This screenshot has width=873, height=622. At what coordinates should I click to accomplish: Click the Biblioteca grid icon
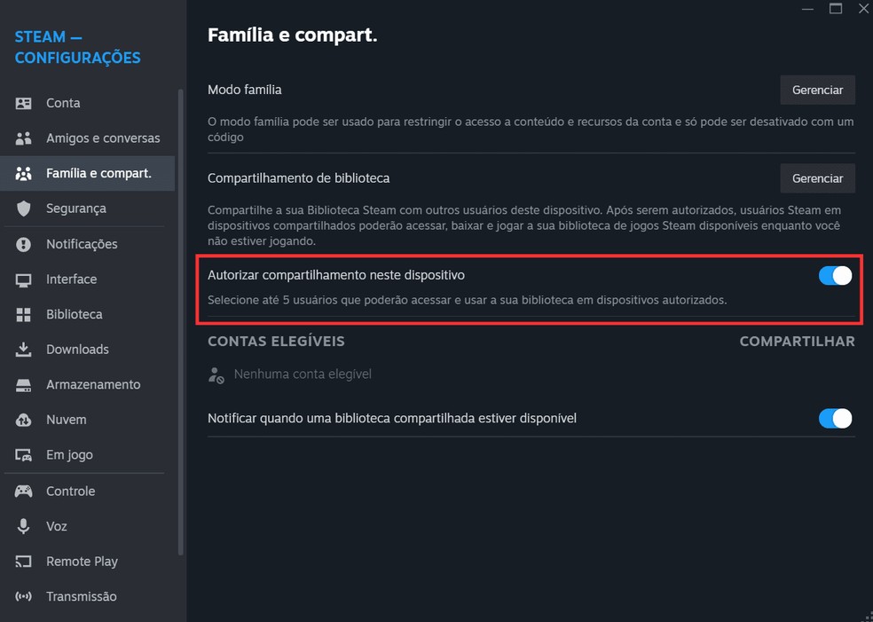tap(24, 315)
